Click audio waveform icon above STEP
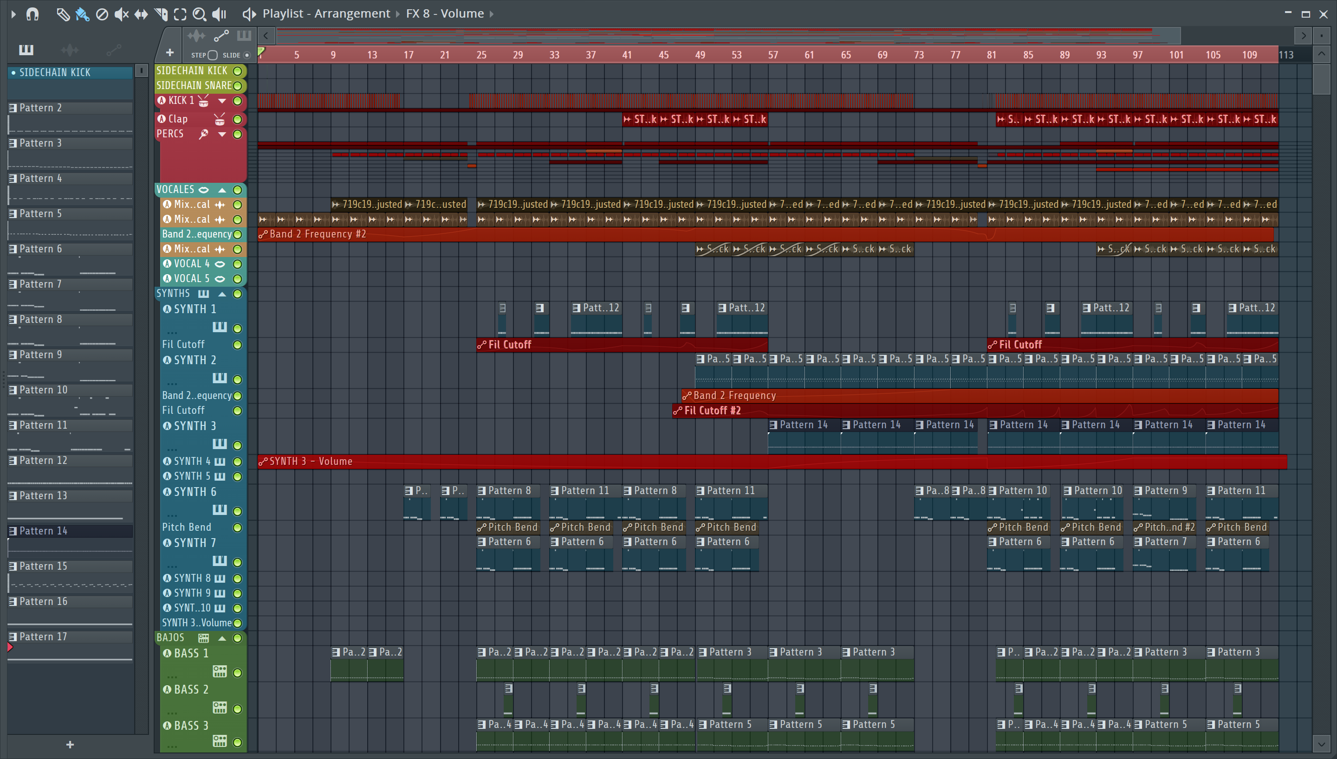This screenshot has width=1337, height=759. tap(196, 35)
